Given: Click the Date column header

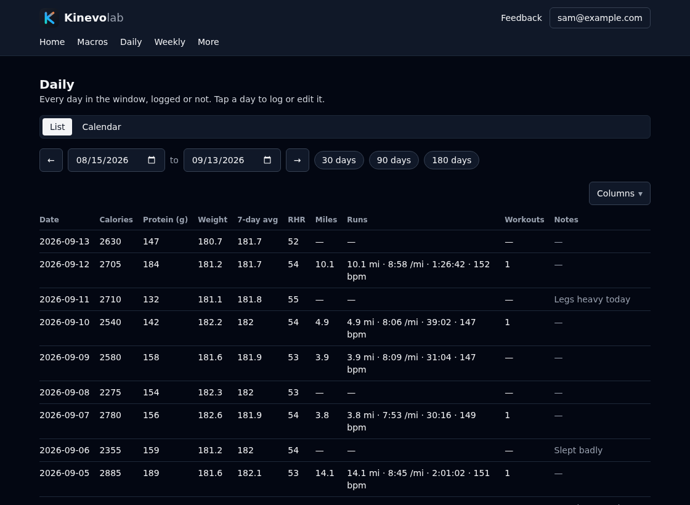Looking at the screenshot, I should (x=49, y=219).
